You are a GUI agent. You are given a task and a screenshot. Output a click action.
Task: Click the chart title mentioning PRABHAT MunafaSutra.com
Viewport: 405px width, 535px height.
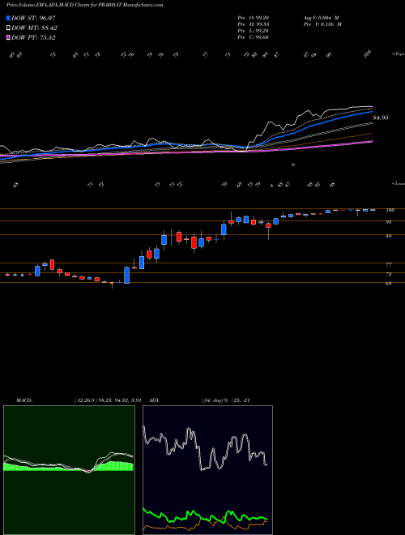84,5
